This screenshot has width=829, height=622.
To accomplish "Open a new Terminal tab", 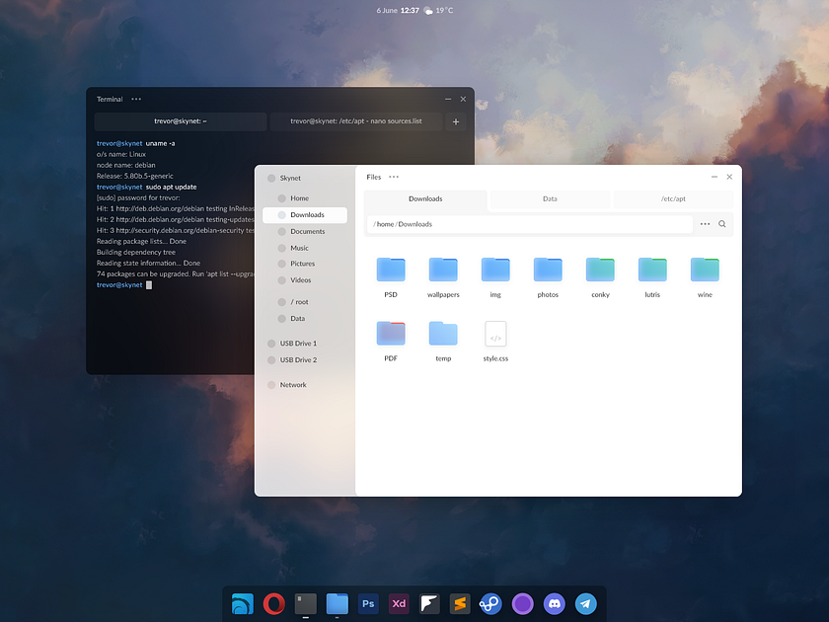I will coord(455,120).
